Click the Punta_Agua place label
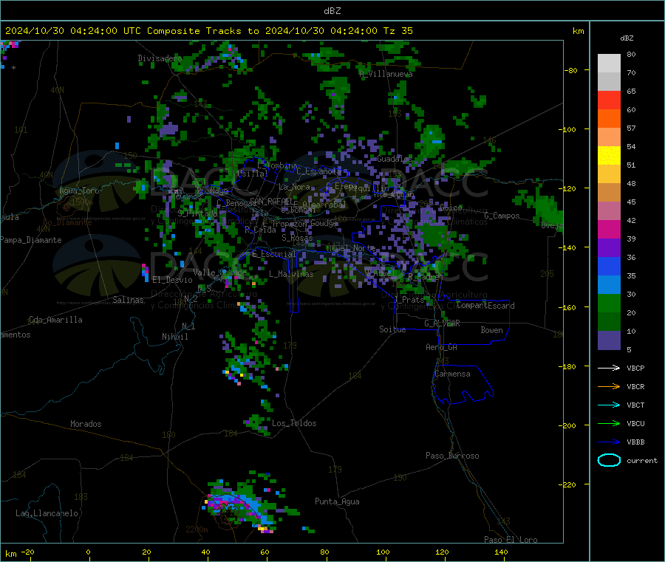Screen dimensions: 665x562 (x=337, y=501)
